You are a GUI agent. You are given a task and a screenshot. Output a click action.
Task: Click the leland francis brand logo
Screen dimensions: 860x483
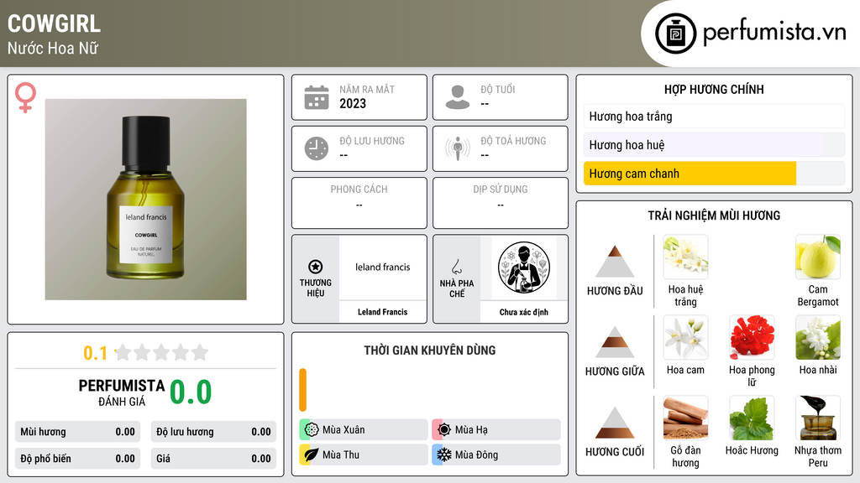coord(383,267)
